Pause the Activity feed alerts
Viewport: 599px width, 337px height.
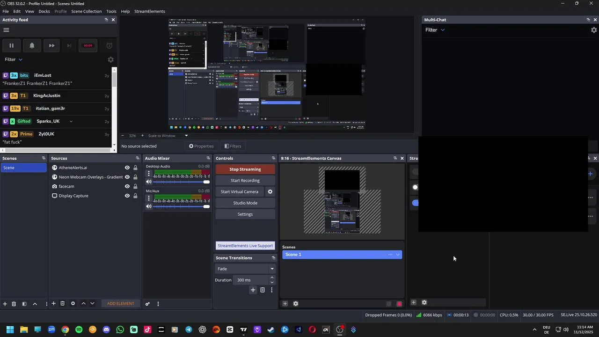(x=11, y=45)
